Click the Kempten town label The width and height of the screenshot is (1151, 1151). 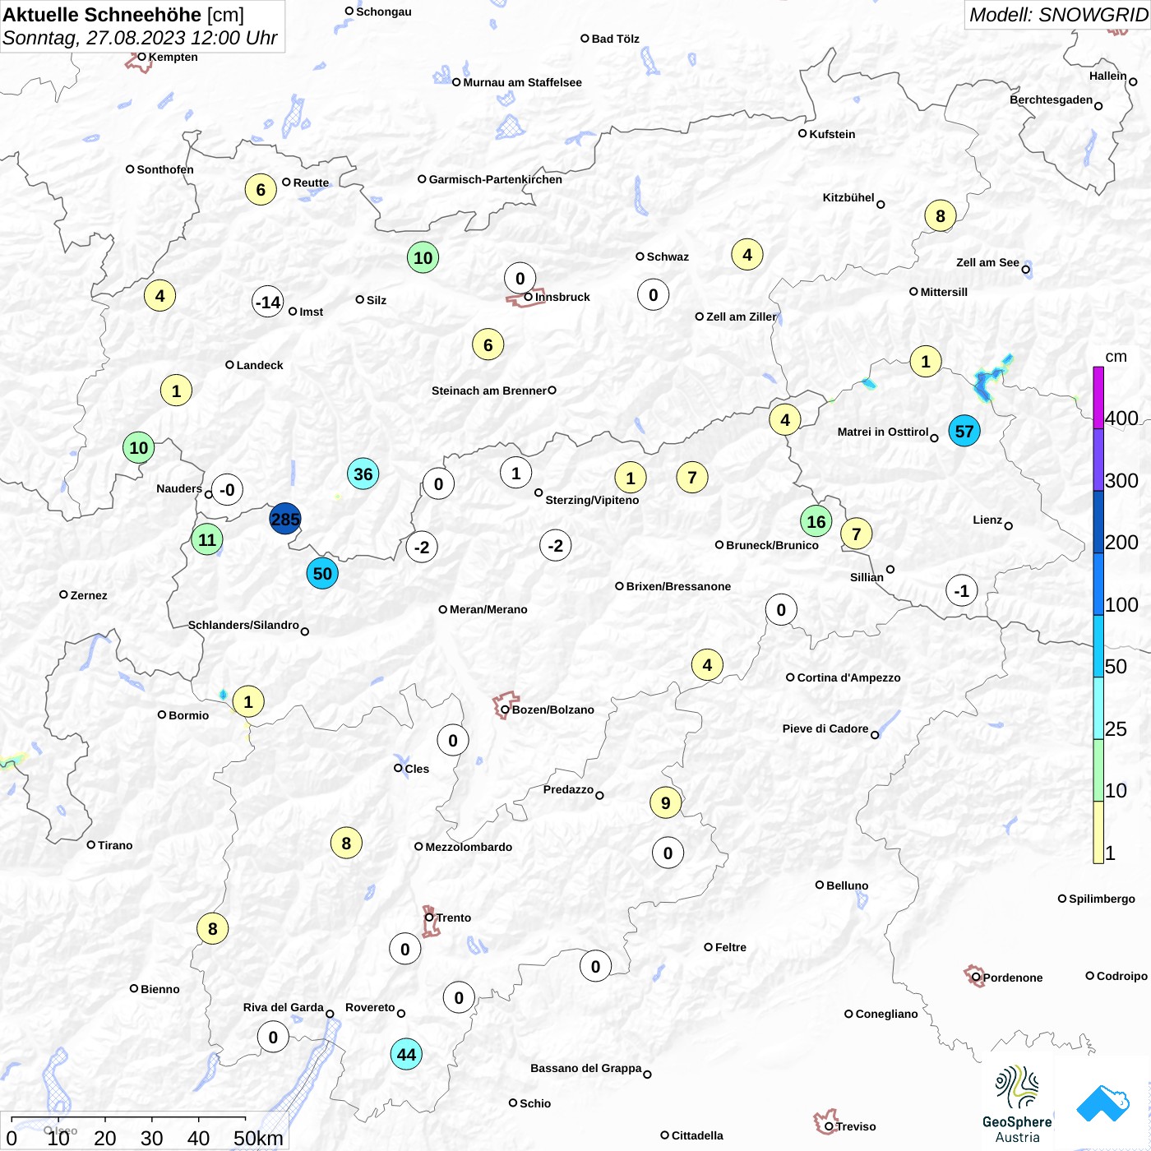173,57
